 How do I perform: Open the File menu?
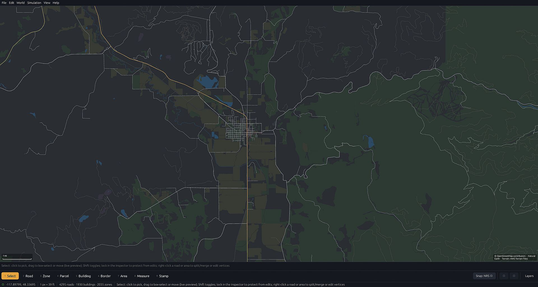(4, 3)
